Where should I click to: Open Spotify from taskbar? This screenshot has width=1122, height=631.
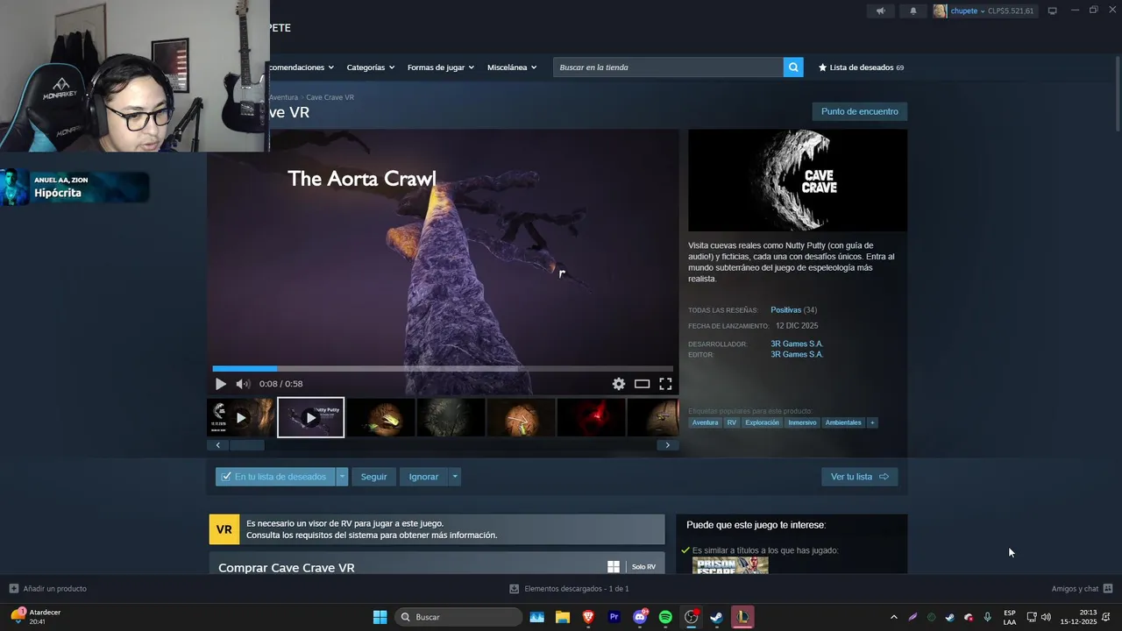(665, 617)
